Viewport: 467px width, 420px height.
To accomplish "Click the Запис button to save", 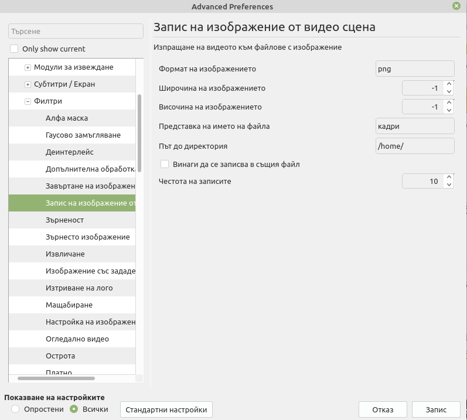I will tap(436, 409).
